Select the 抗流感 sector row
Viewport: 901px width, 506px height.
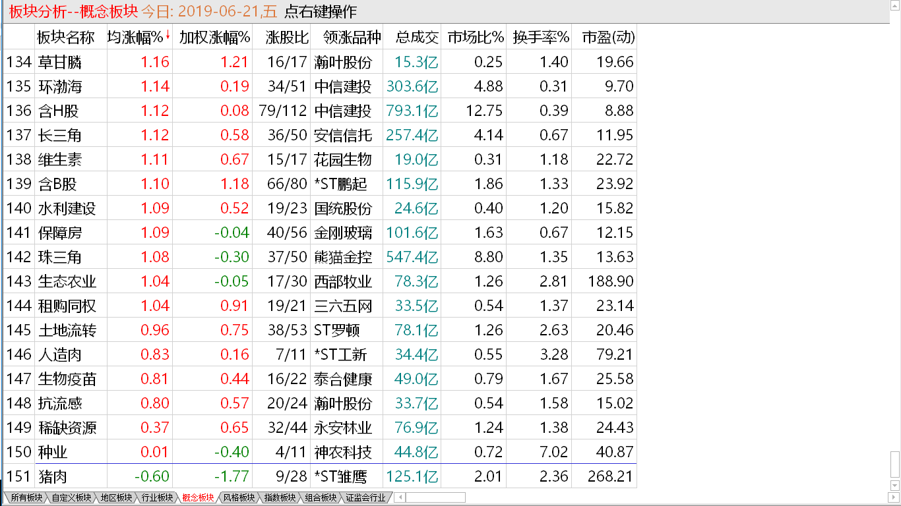[320, 403]
